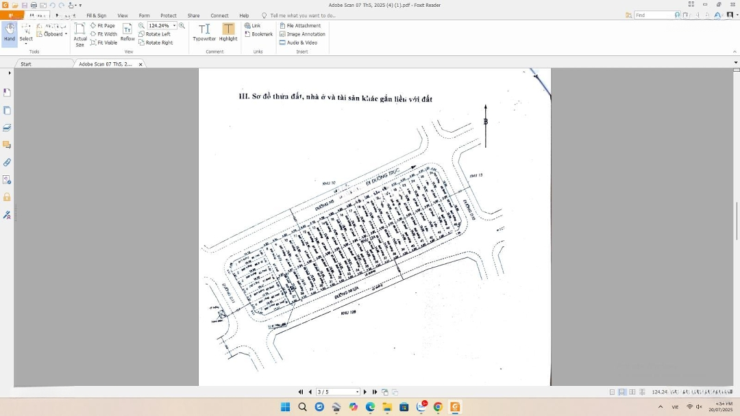Select the Hand tool

9,31
